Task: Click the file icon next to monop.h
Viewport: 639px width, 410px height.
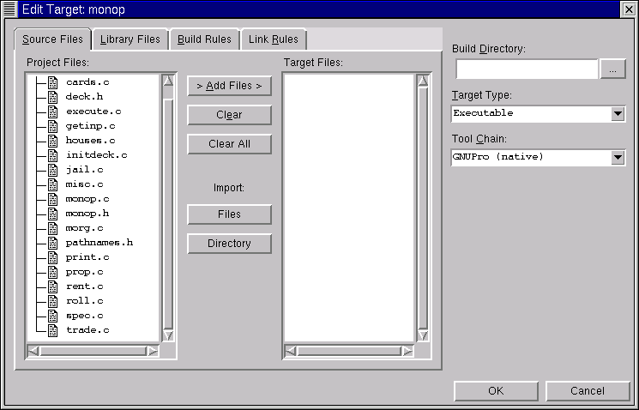Action: [x=52, y=214]
